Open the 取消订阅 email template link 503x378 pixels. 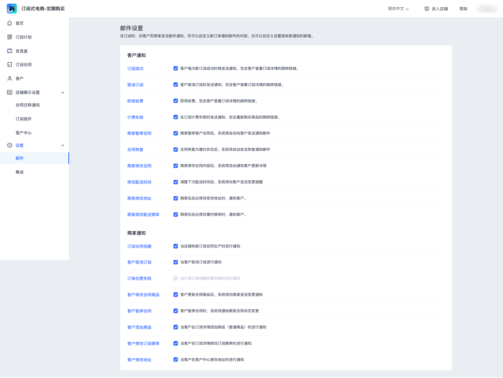[x=135, y=85]
